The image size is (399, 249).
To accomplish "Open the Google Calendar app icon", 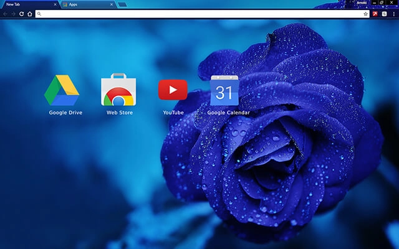I will [x=224, y=90].
